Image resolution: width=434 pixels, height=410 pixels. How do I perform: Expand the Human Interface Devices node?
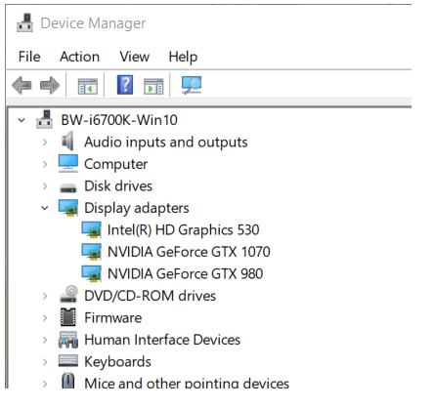45,340
